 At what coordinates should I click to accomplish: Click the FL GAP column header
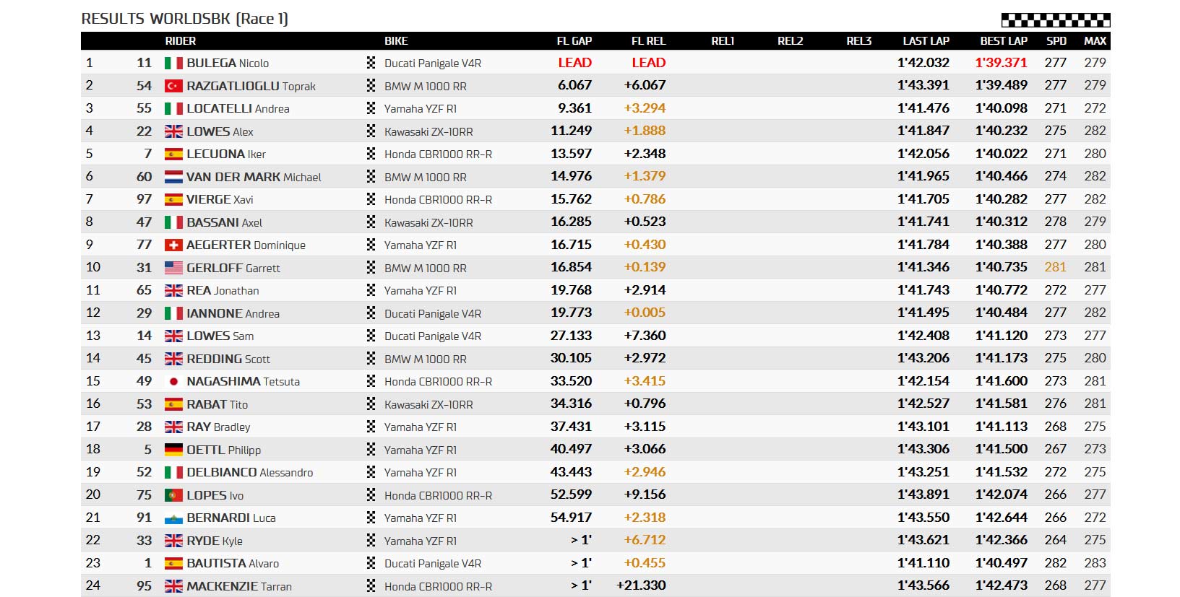574,41
